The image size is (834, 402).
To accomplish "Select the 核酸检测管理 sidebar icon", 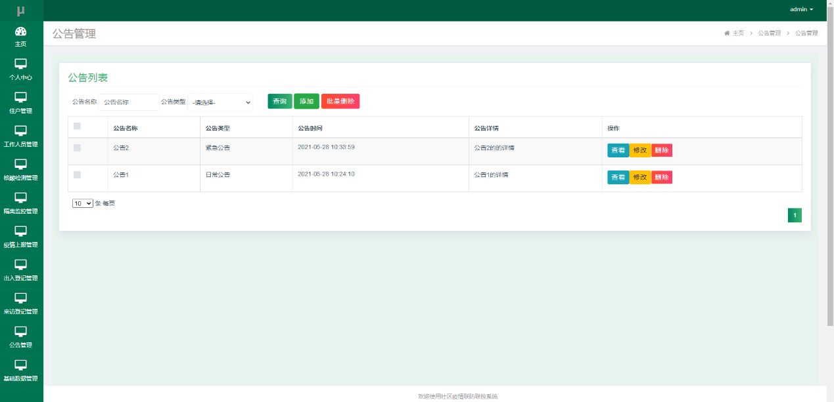I will [21, 164].
